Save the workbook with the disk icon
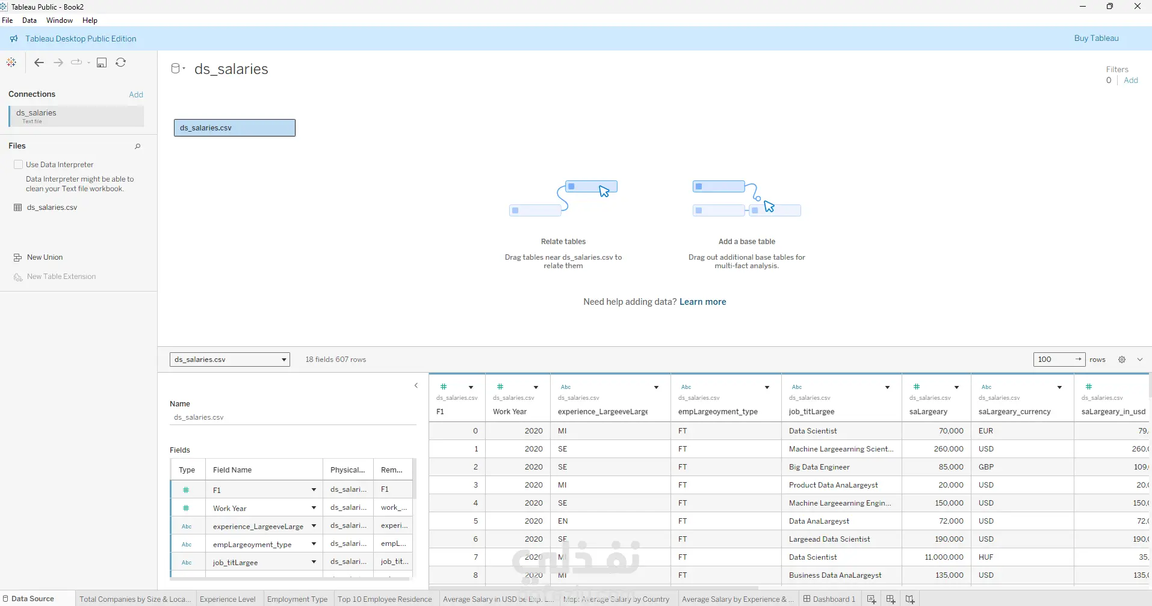The height and width of the screenshot is (606, 1152). pos(102,63)
